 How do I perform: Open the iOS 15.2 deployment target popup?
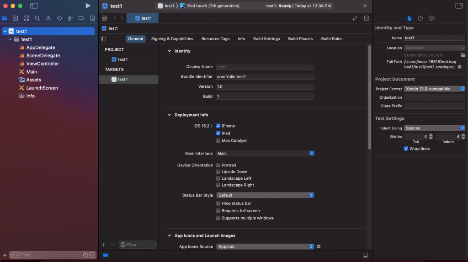coord(203,126)
